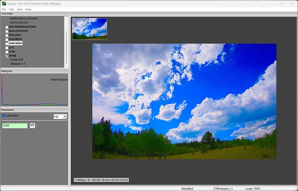The height and width of the screenshot is (191, 298).
Task: Select blackwhitepoint:data tool entry
Action: pos(22,27)
